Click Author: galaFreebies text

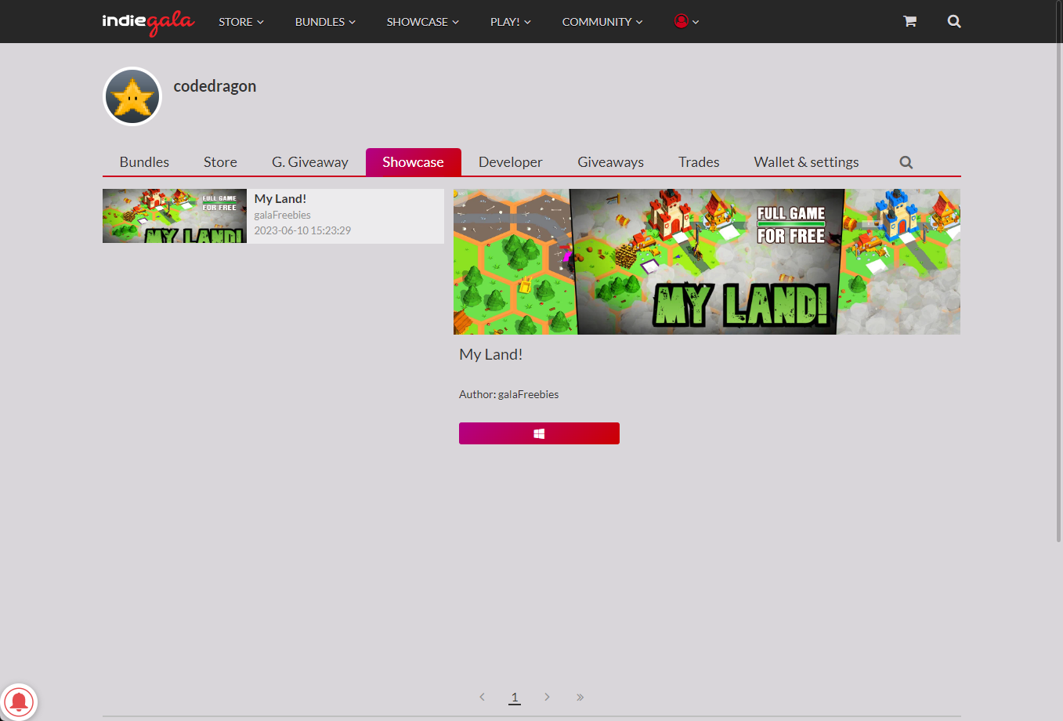pyautogui.click(x=509, y=394)
